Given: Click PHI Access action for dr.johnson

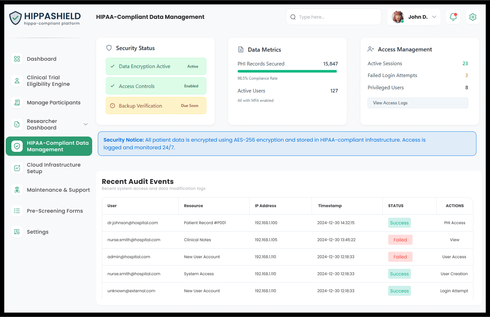Looking at the screenshot, I should click(x=454, y=223).
